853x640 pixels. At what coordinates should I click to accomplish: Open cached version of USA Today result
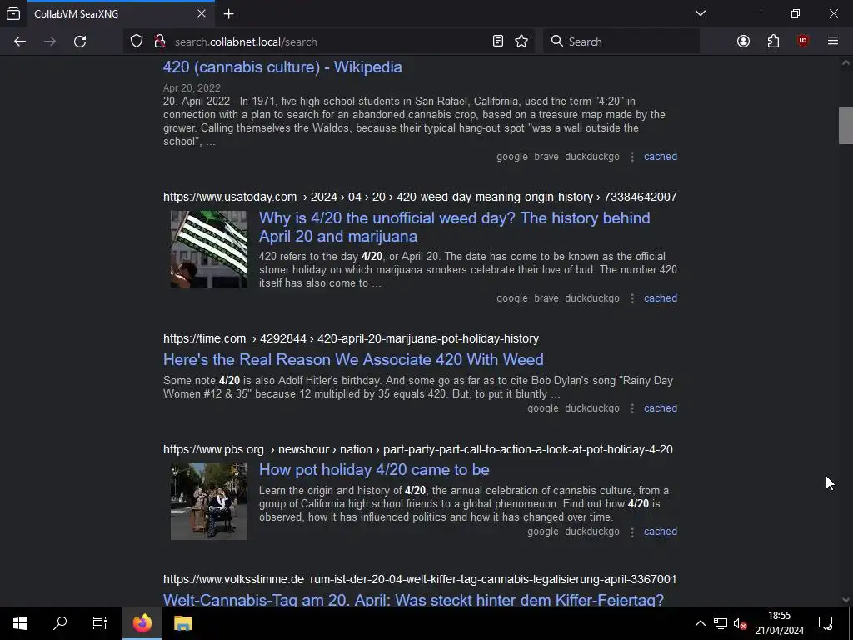(661, 298)
